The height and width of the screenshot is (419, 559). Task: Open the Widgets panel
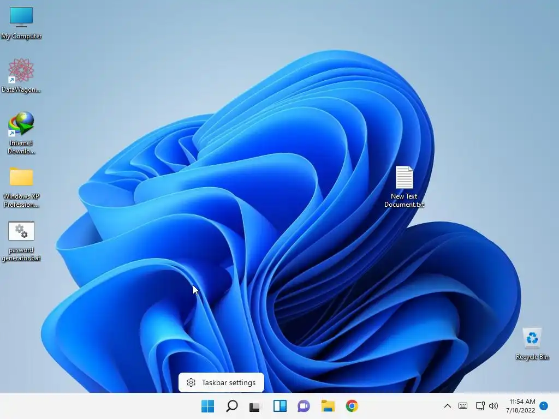pyautogui.click(x=280, y=406)
